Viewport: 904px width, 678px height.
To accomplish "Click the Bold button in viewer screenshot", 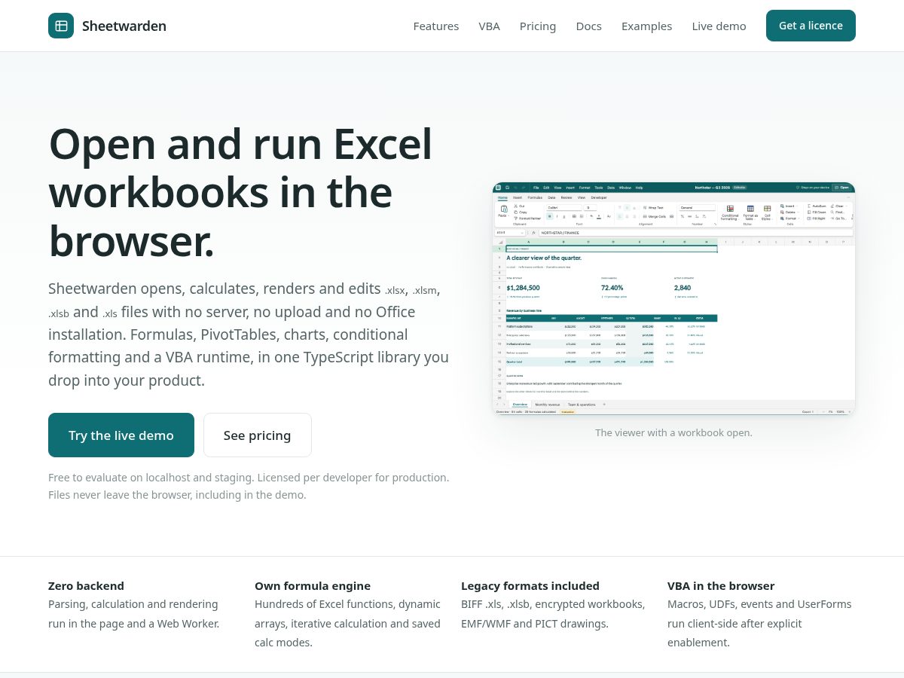I will pos(550,216).
